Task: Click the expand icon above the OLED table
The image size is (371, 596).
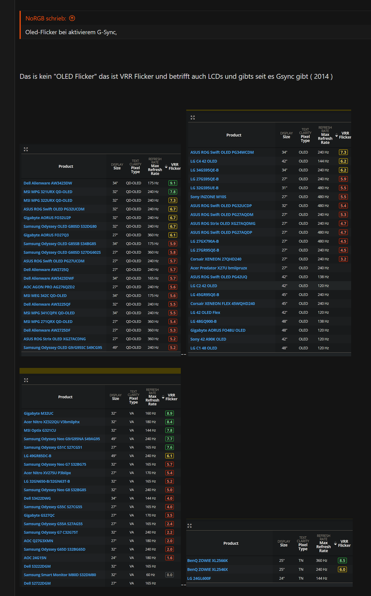Action: coord(193,118)
